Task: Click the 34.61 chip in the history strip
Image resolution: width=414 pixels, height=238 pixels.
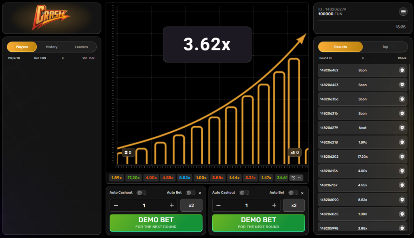Action: 282,177
